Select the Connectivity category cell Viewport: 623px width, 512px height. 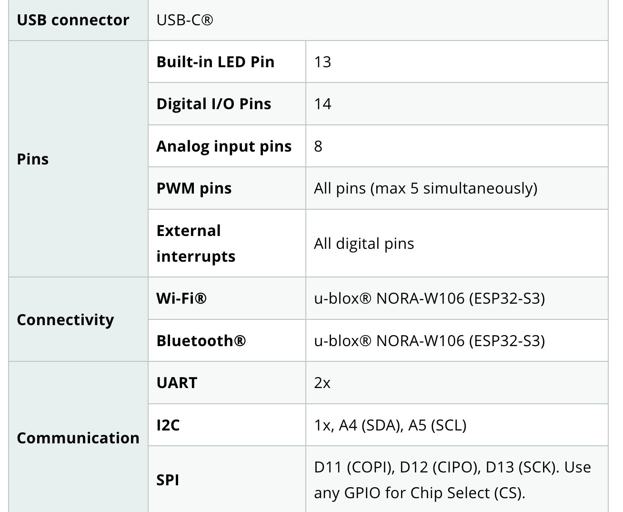(78, 319)
